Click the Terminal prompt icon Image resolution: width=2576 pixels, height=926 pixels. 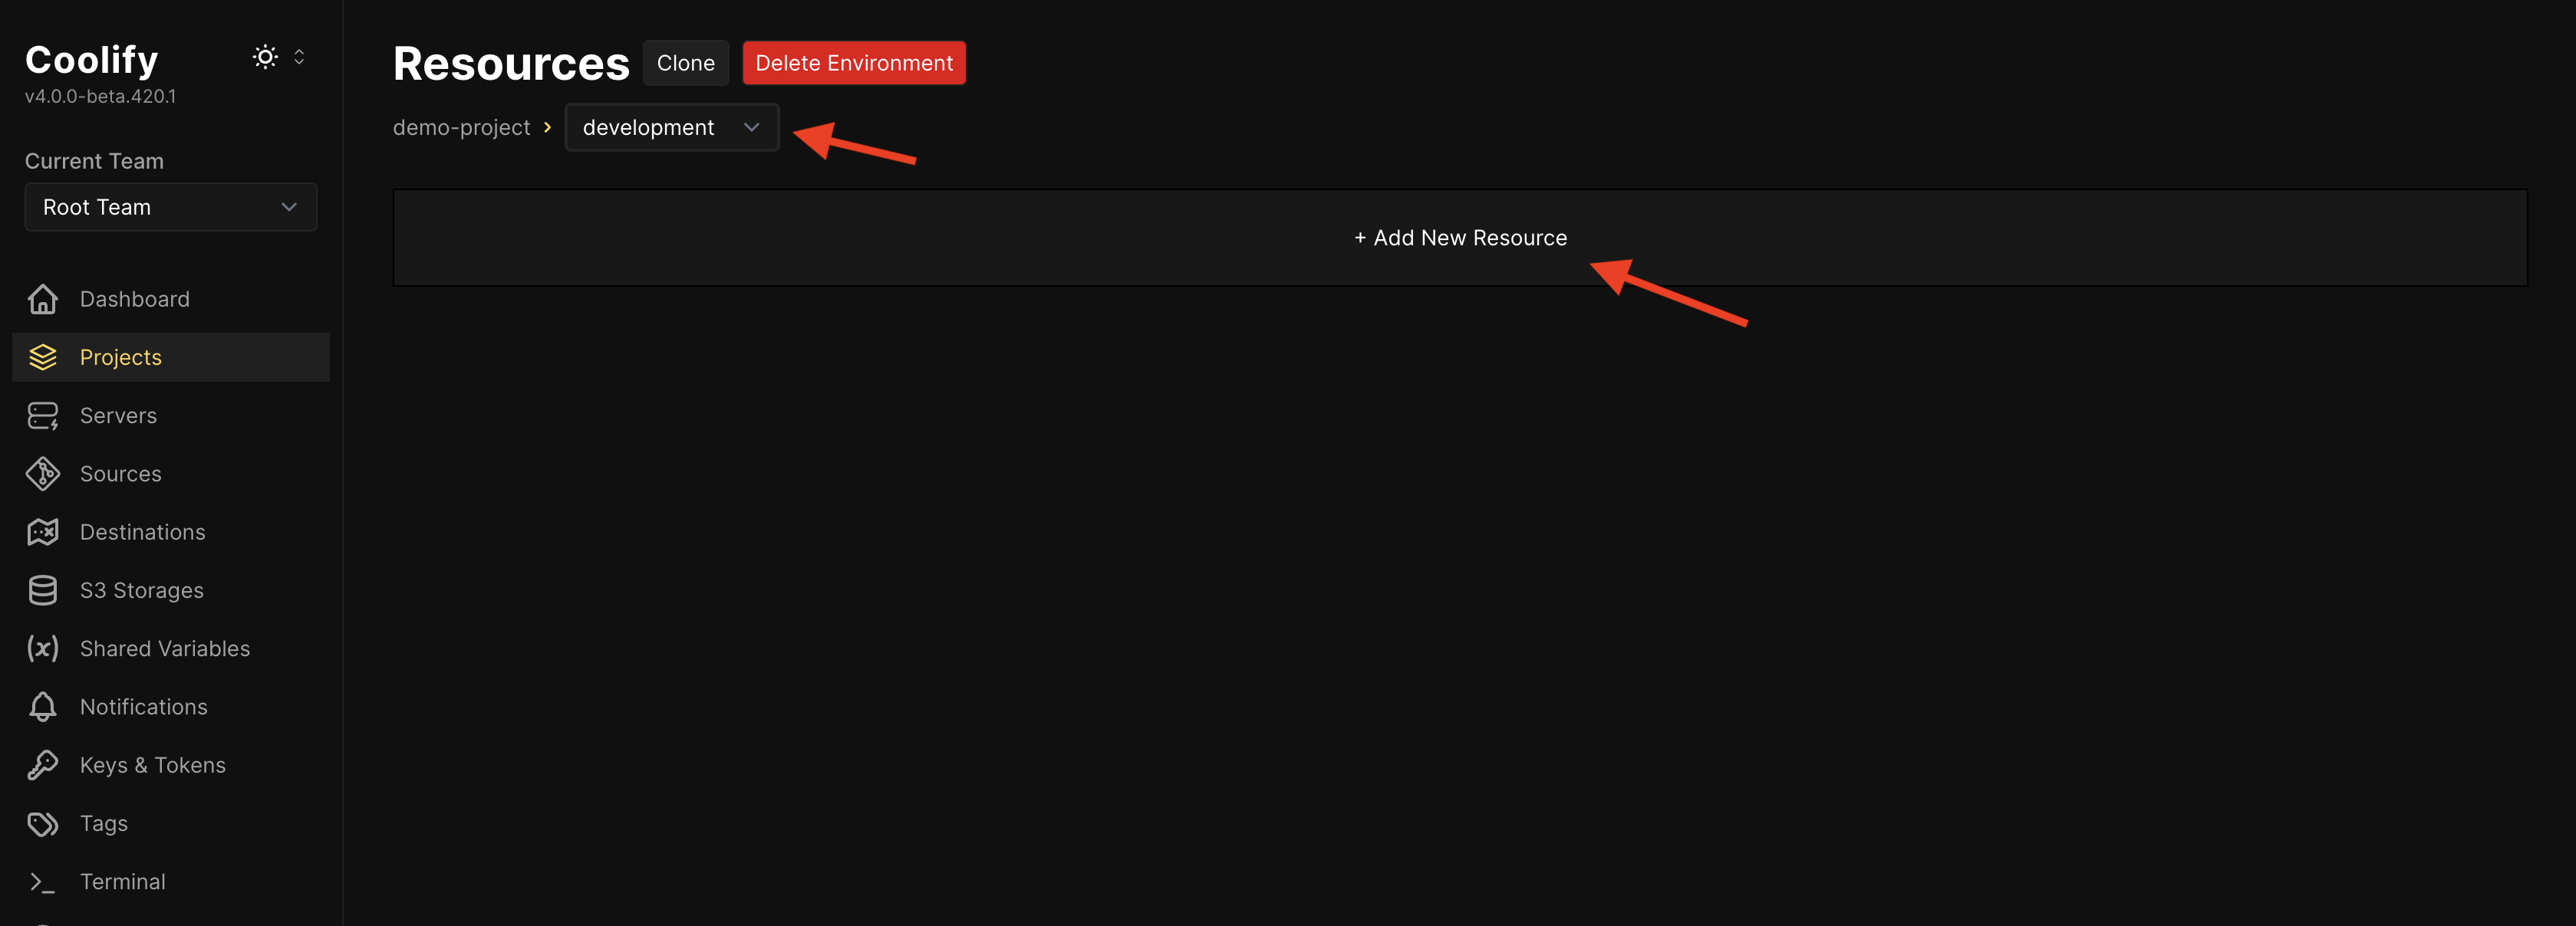pyautogui.click(x=43, y=882)
